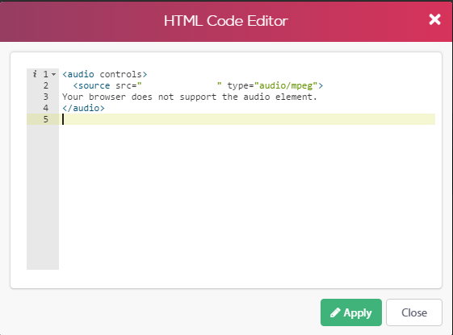
Task: Click the opening audio controls tag text
Action: (105, 74)
